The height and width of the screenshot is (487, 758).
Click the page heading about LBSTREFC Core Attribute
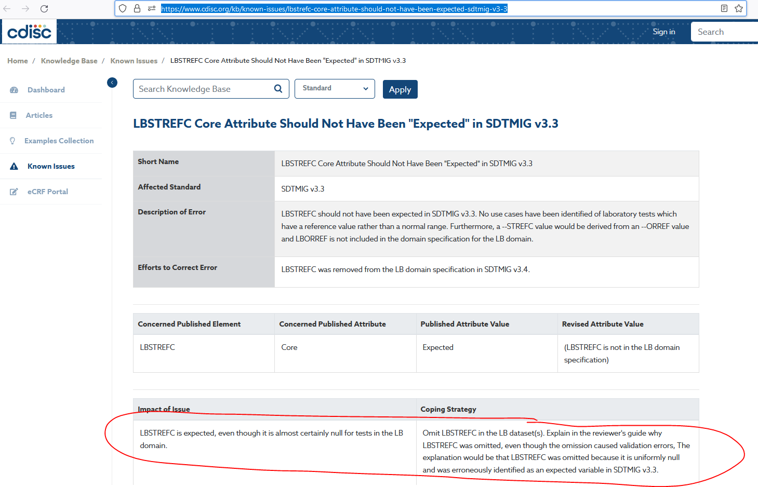pos(345,124)
